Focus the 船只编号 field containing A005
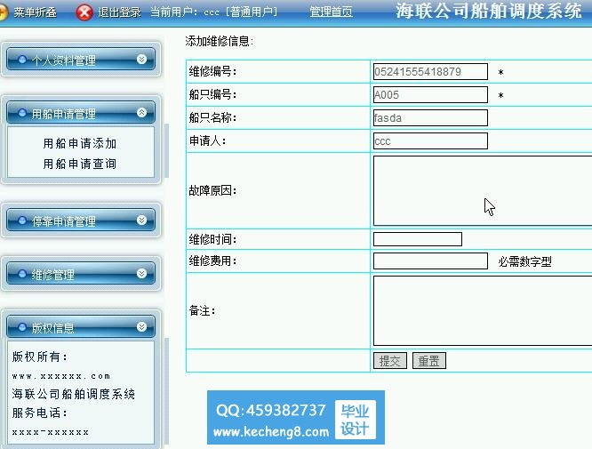This screenshot has width=592, height=449. pyautogui.click(x=430, y=94)
